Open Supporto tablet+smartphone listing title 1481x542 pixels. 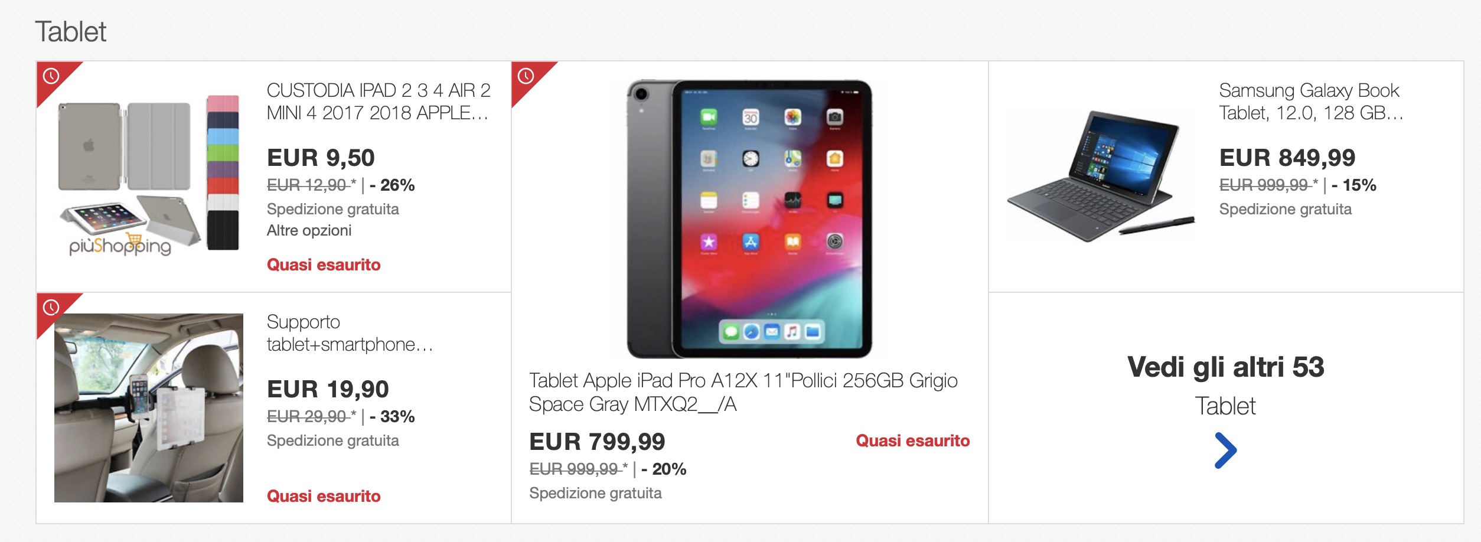350,333
